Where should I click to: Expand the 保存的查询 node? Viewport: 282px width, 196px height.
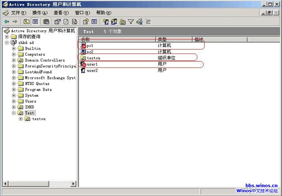coord(7,37)
